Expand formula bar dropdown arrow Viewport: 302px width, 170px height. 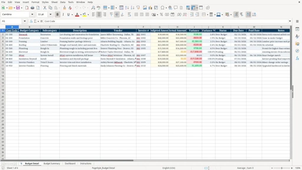pos(290,21)
